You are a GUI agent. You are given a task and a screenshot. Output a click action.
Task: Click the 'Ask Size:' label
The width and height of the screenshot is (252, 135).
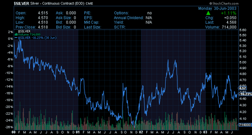(64, 18)
